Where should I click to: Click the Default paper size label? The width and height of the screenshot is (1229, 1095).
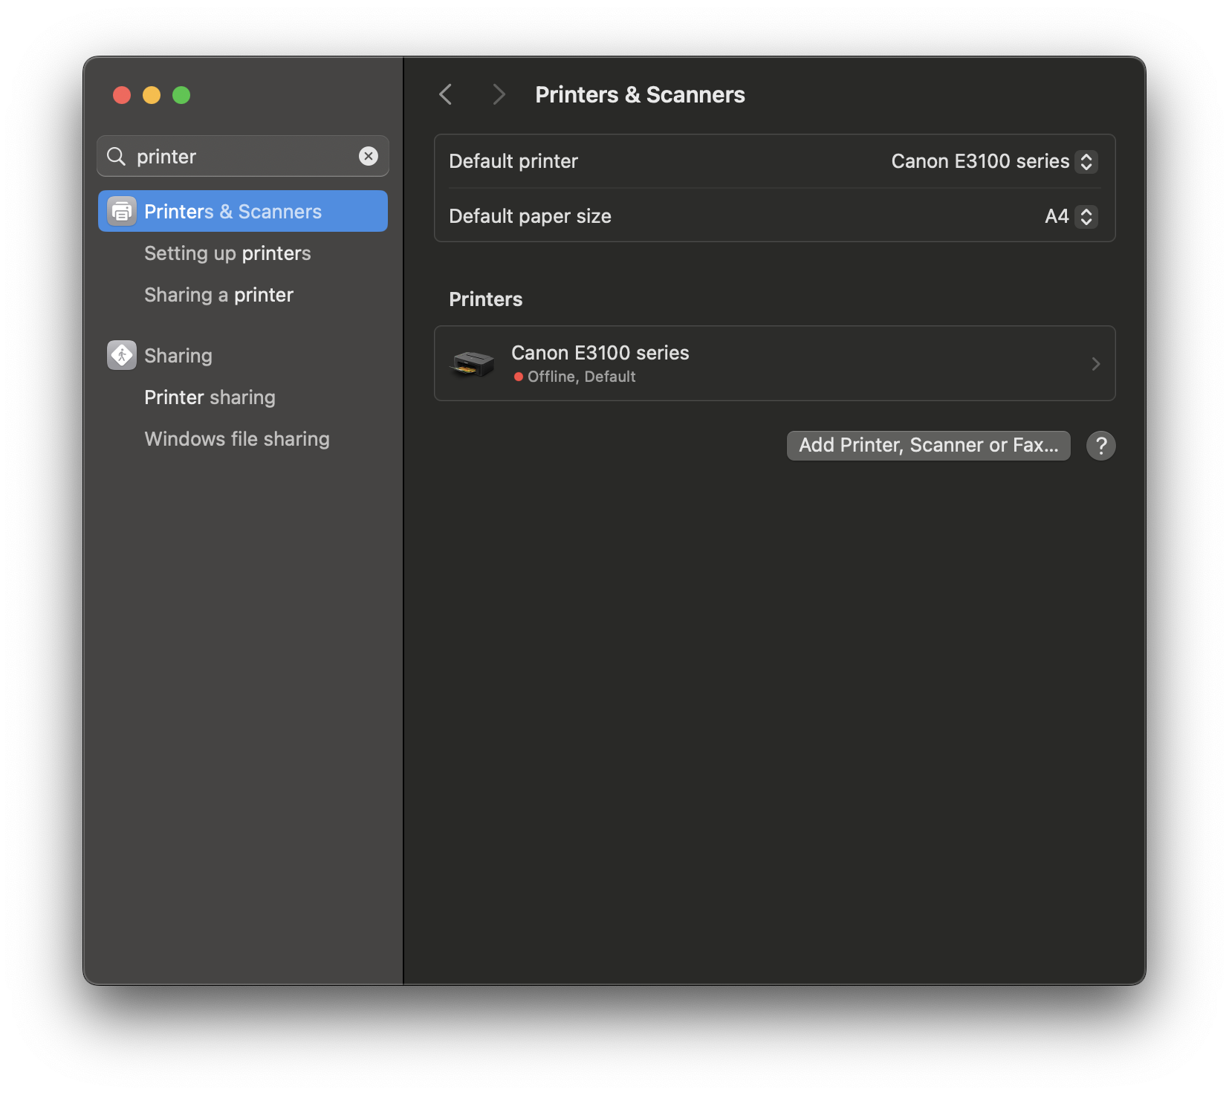click(530, 216)
